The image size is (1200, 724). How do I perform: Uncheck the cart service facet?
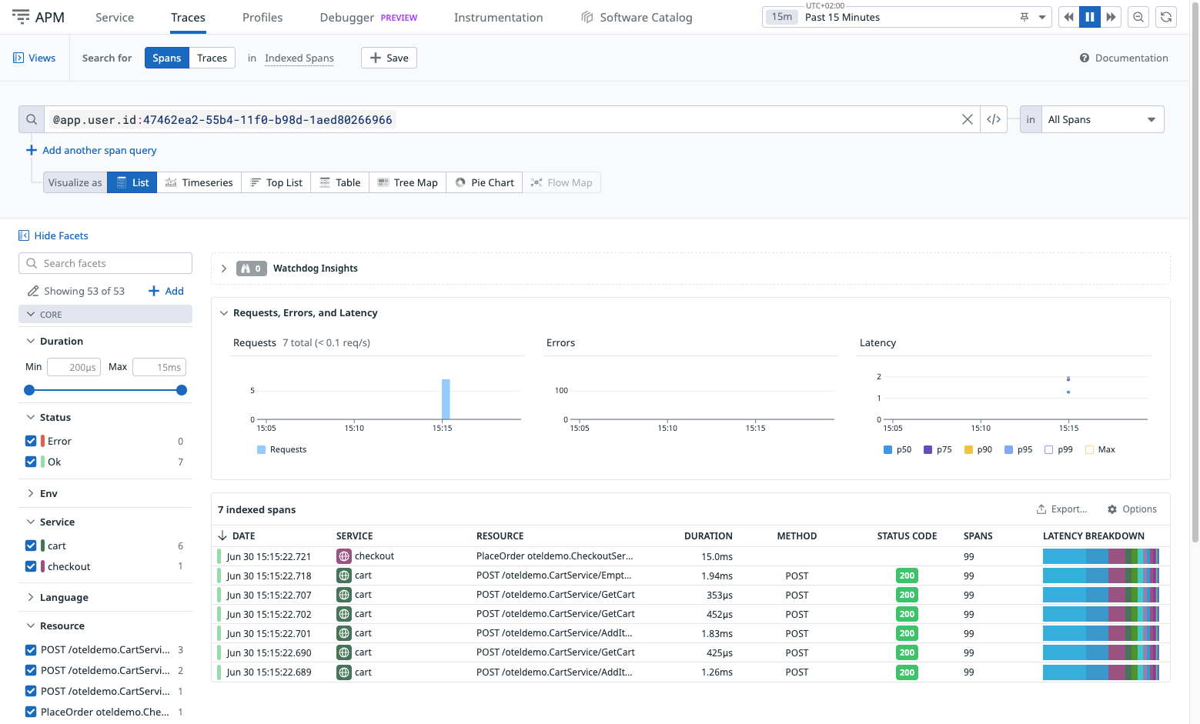point(31,546)
